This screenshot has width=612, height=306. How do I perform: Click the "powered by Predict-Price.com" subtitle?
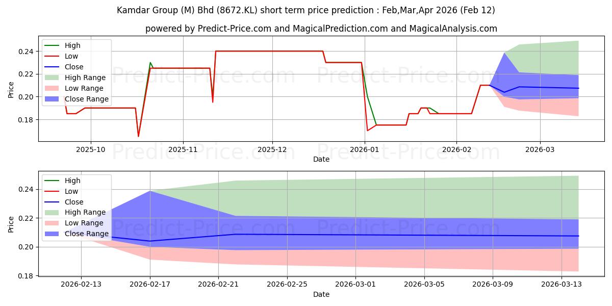[321, 29]
